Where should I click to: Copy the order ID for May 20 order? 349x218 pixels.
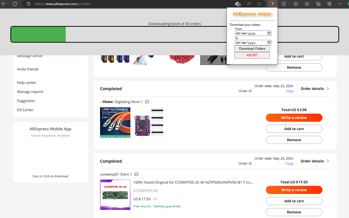click(x=289, y=164)
